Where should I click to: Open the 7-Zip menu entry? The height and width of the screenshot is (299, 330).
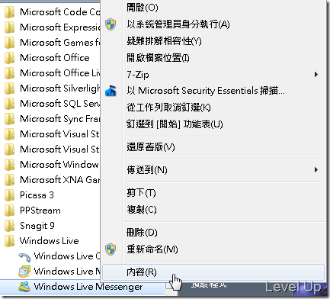tap(213, 75)
